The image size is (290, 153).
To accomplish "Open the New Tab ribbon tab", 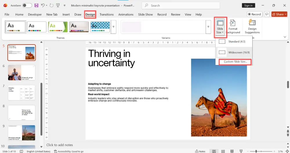I will 52,14.
